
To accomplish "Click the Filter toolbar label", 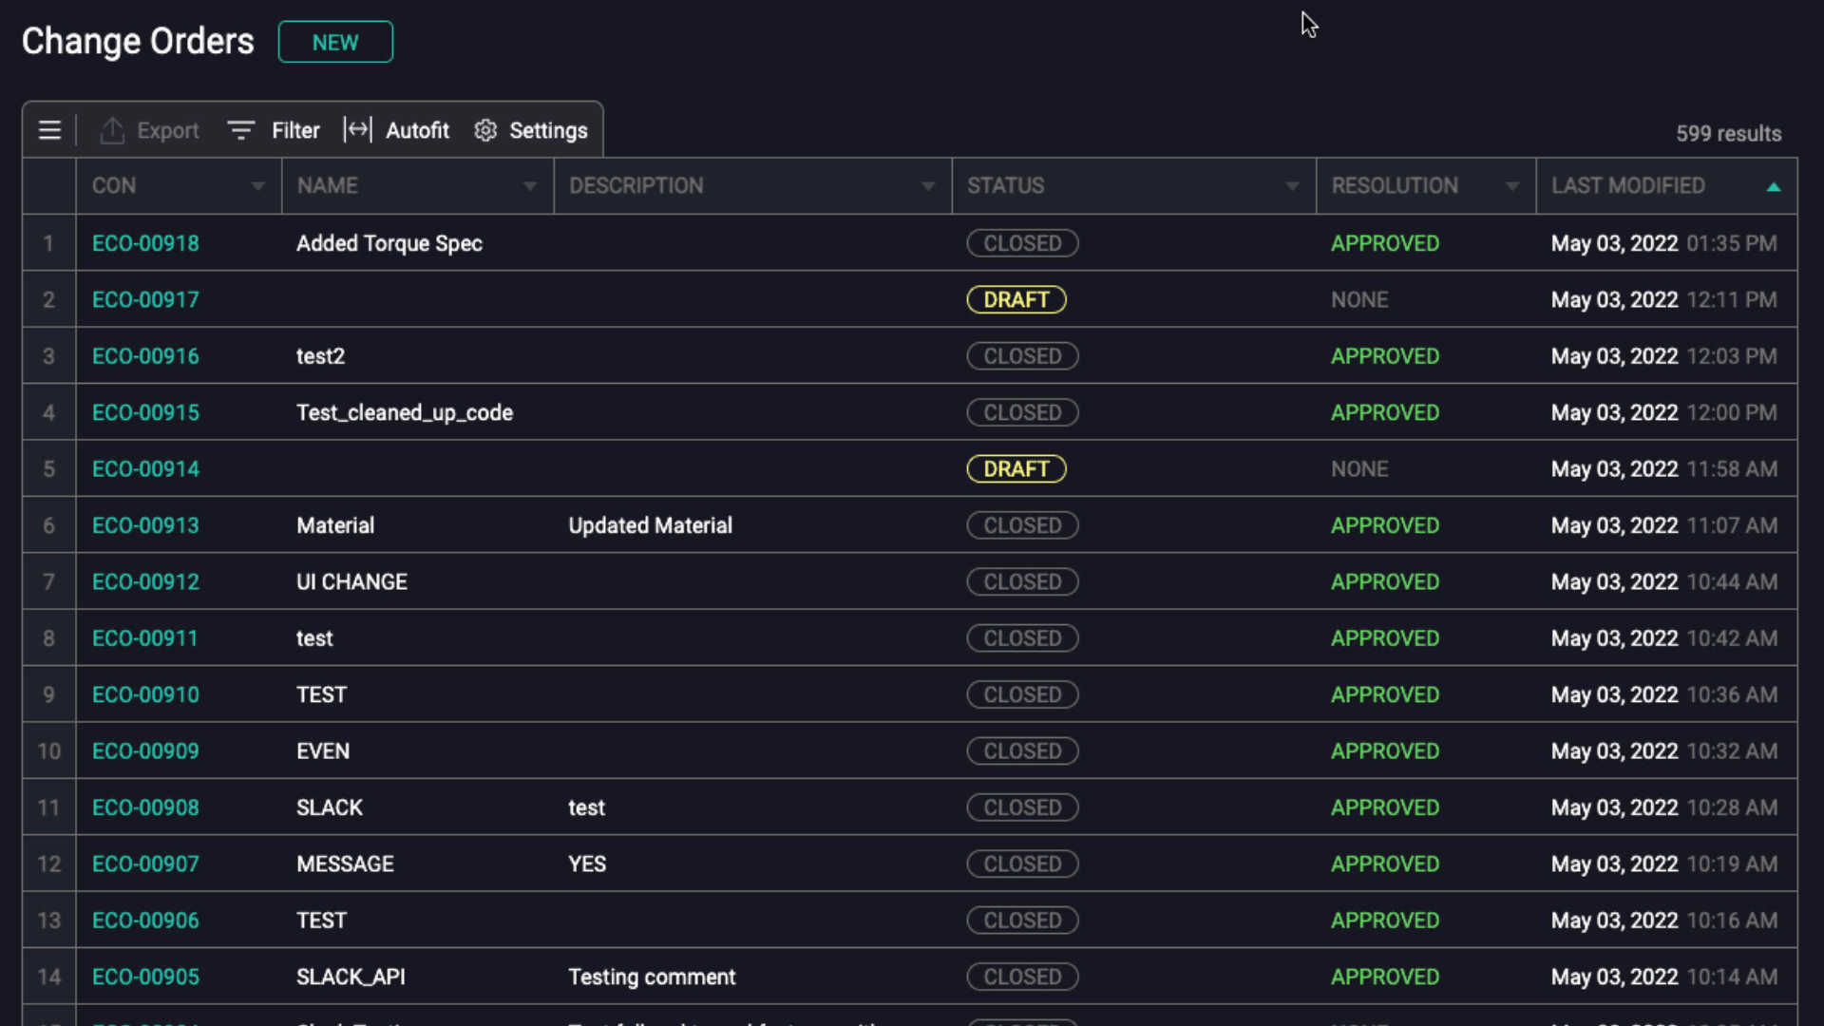I will (x=295, y=130).
